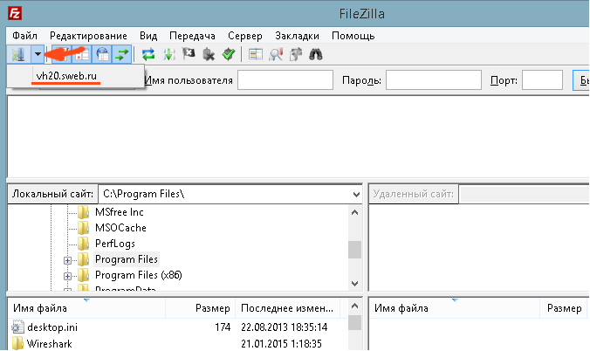Click the PerfLogs folder icon
Screen dimensions: 590x351
(x=84, y=244)
